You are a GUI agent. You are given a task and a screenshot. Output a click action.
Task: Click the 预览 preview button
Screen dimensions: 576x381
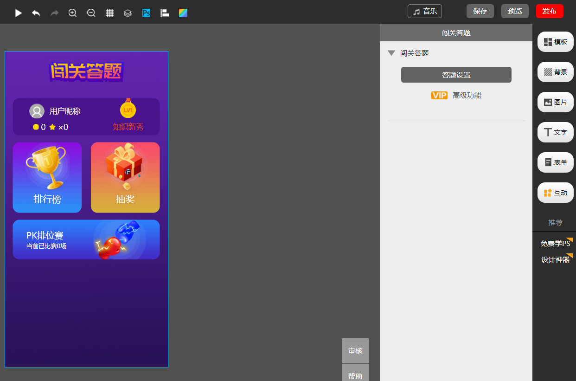click(515, 11)
